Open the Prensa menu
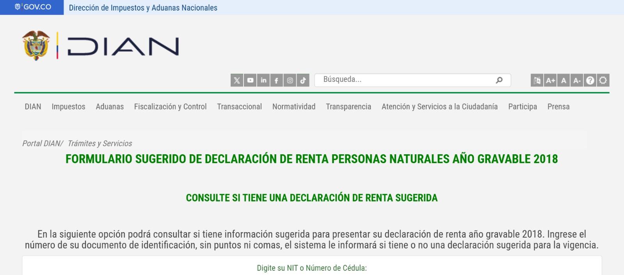624x275 pixels. coord(558,107)
